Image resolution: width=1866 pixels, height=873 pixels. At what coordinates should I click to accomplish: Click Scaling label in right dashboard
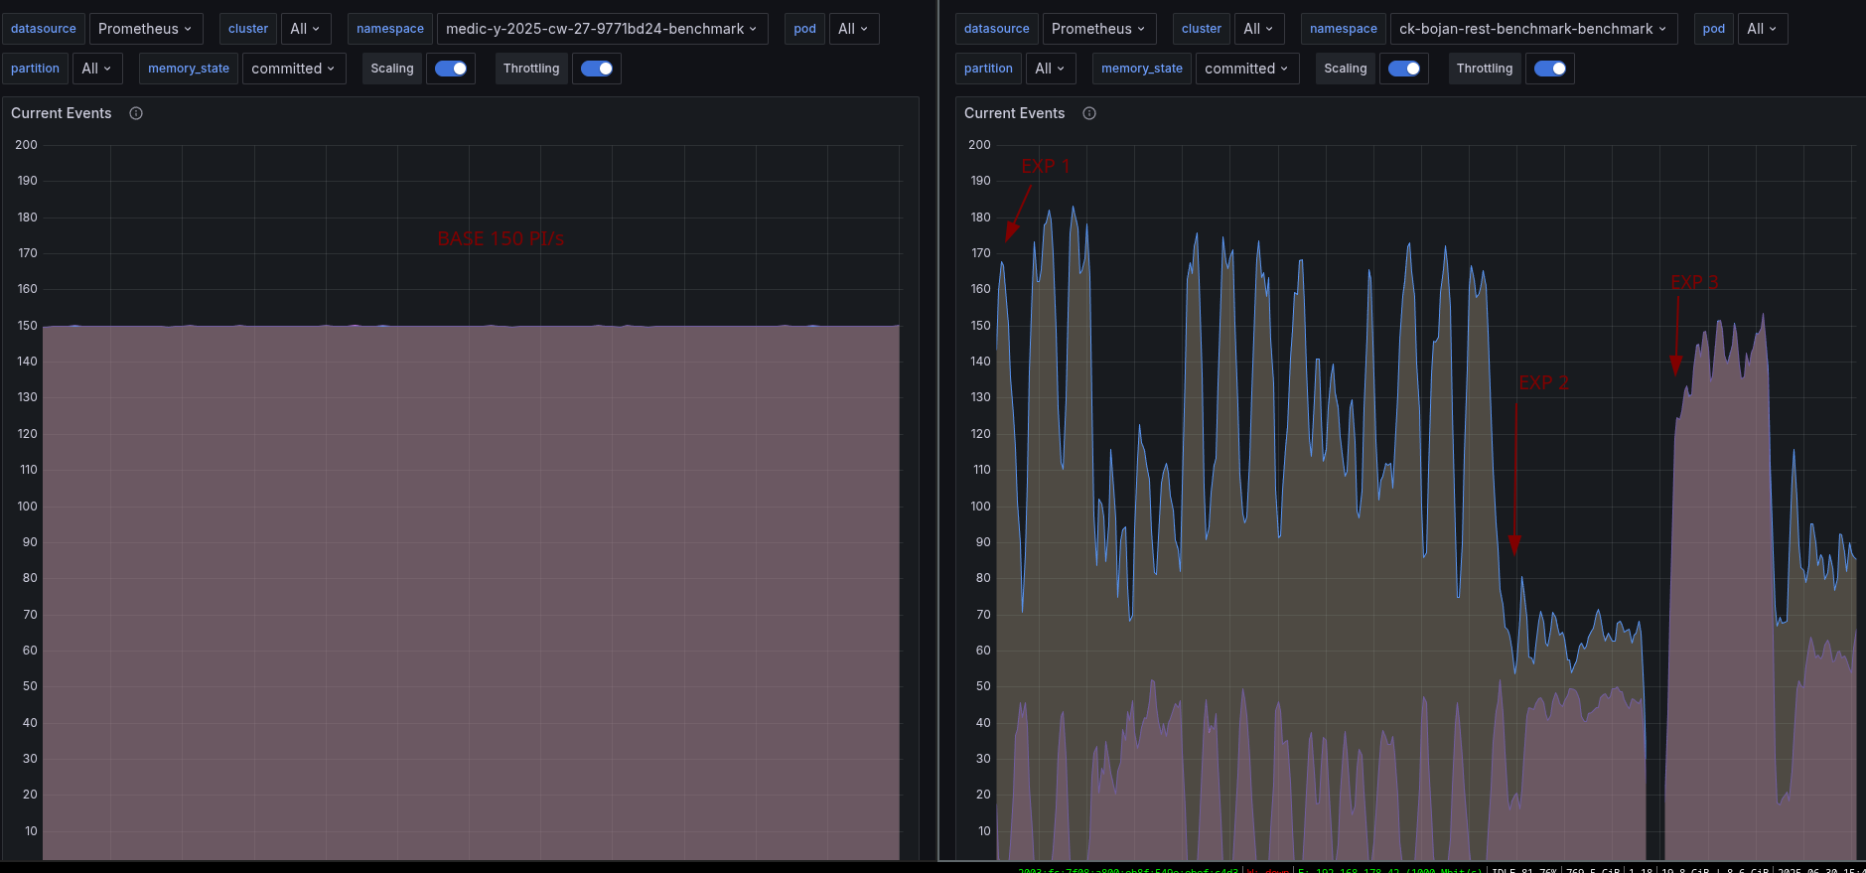coord(1346,69)
